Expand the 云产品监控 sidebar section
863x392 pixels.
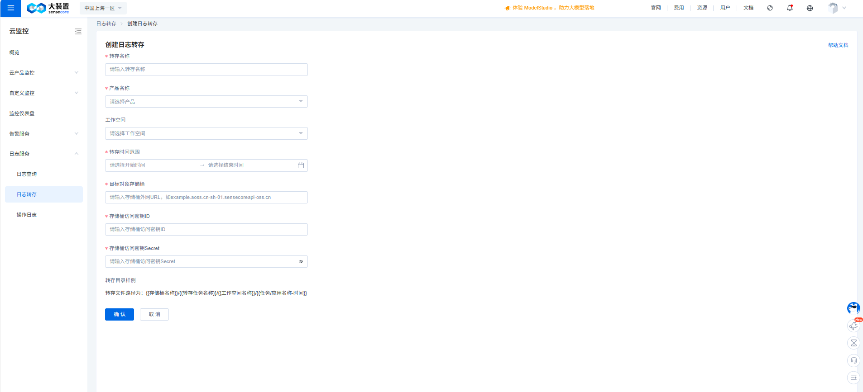point(43,73)
